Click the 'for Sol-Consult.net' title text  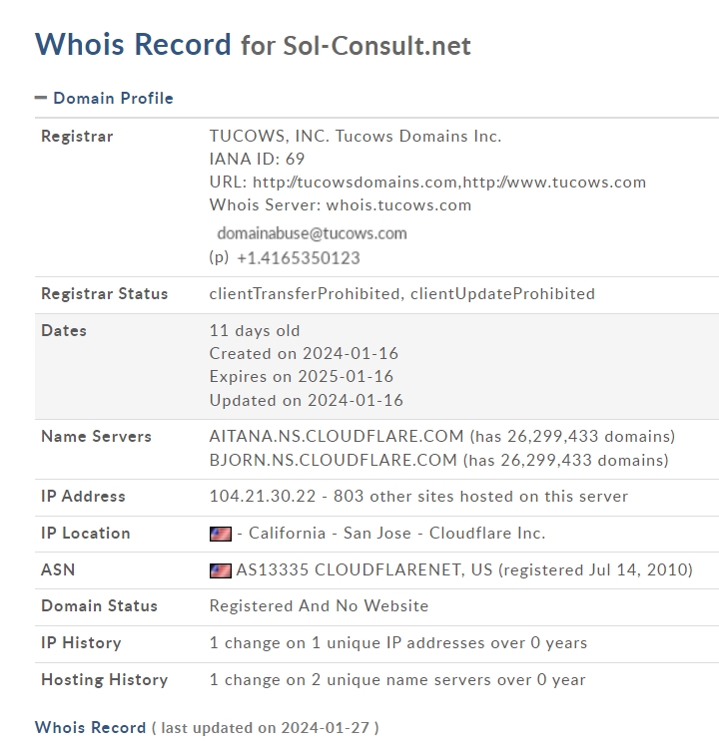(356, 46)
